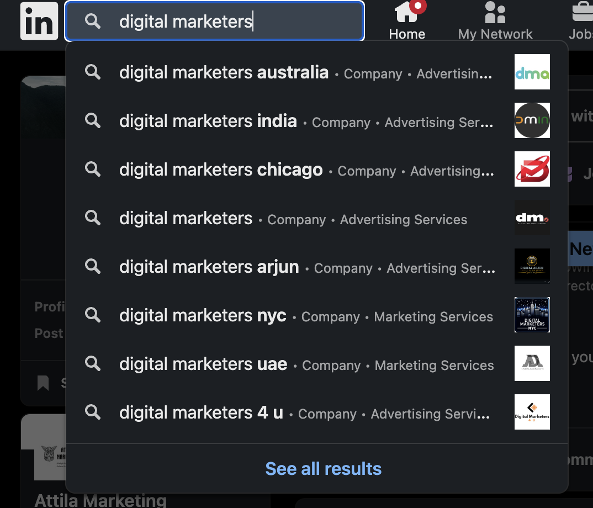Click the Digital Marketers 4 U logo

tap(532, 412)
